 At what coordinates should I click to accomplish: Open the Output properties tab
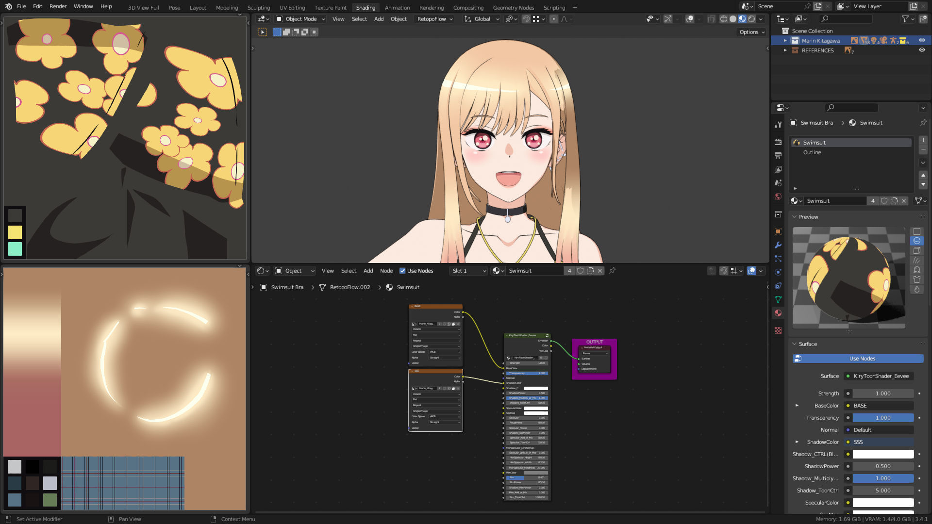778,156
